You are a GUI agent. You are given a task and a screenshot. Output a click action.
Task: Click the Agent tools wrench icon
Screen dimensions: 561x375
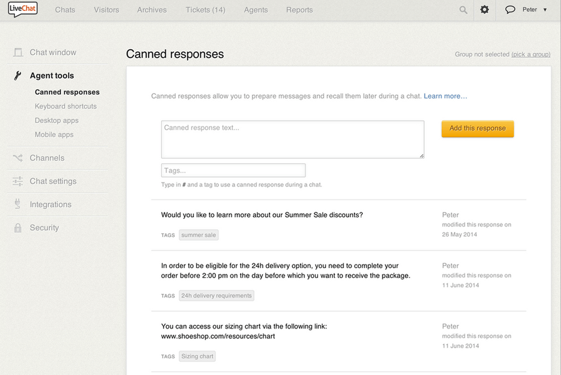click(x=18, y=76)
